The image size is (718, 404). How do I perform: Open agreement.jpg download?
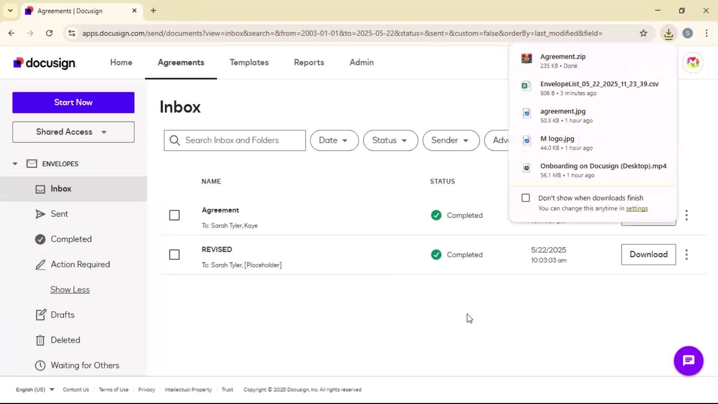coord(593,115)
